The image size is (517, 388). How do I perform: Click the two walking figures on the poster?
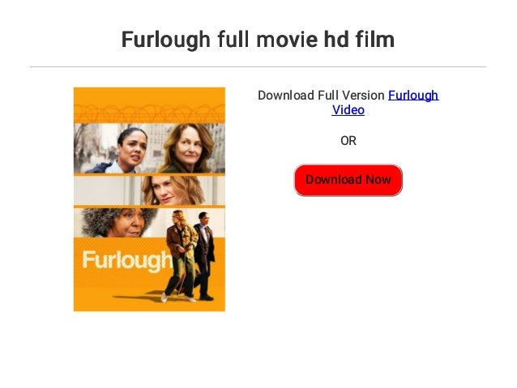click(x=190, y=256)
